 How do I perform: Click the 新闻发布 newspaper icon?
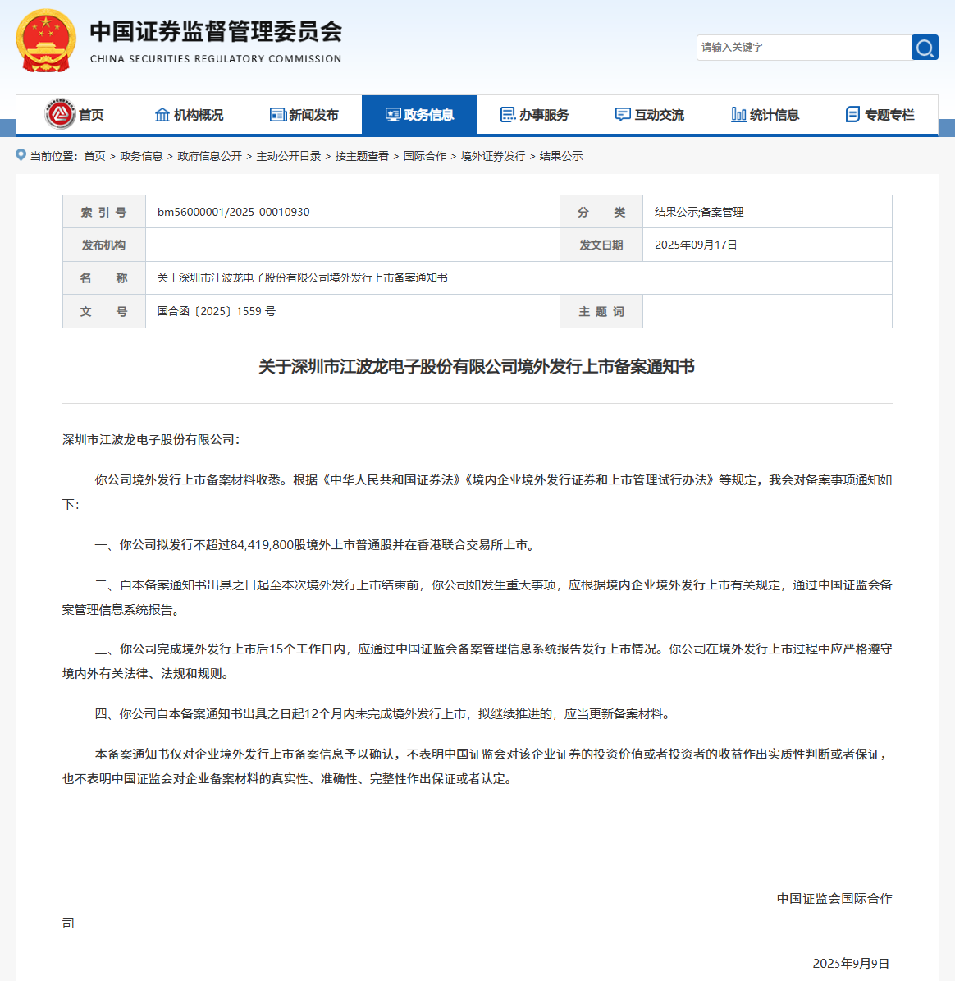(278, 115)
